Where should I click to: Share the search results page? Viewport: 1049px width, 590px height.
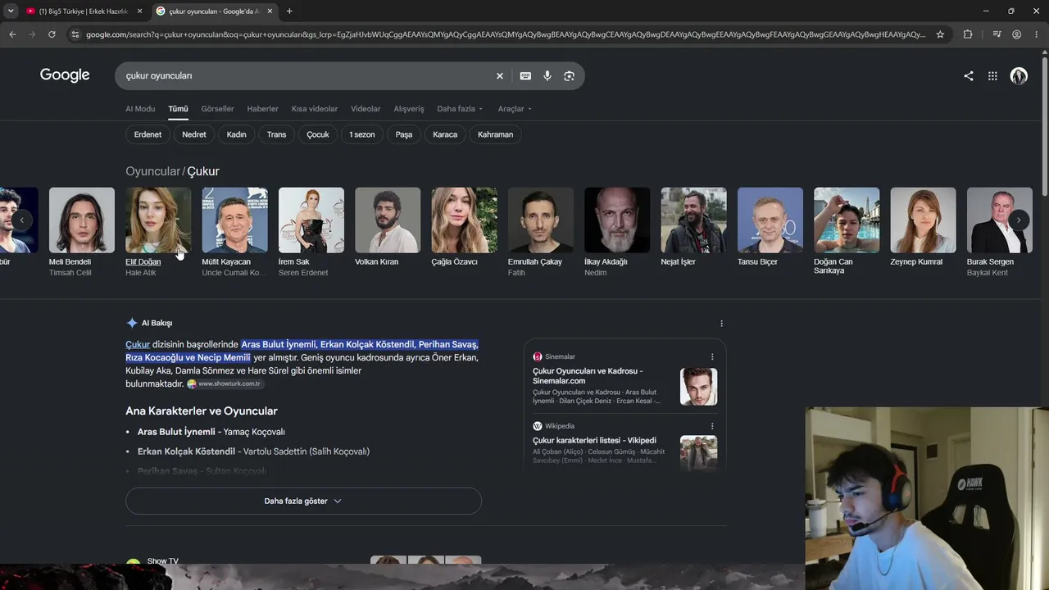click(x=969, y=75)
